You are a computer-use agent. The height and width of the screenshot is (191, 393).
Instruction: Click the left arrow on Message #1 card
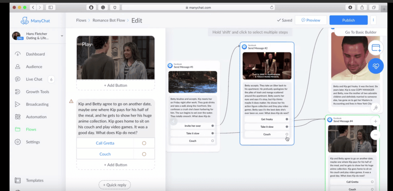(173, 121)
